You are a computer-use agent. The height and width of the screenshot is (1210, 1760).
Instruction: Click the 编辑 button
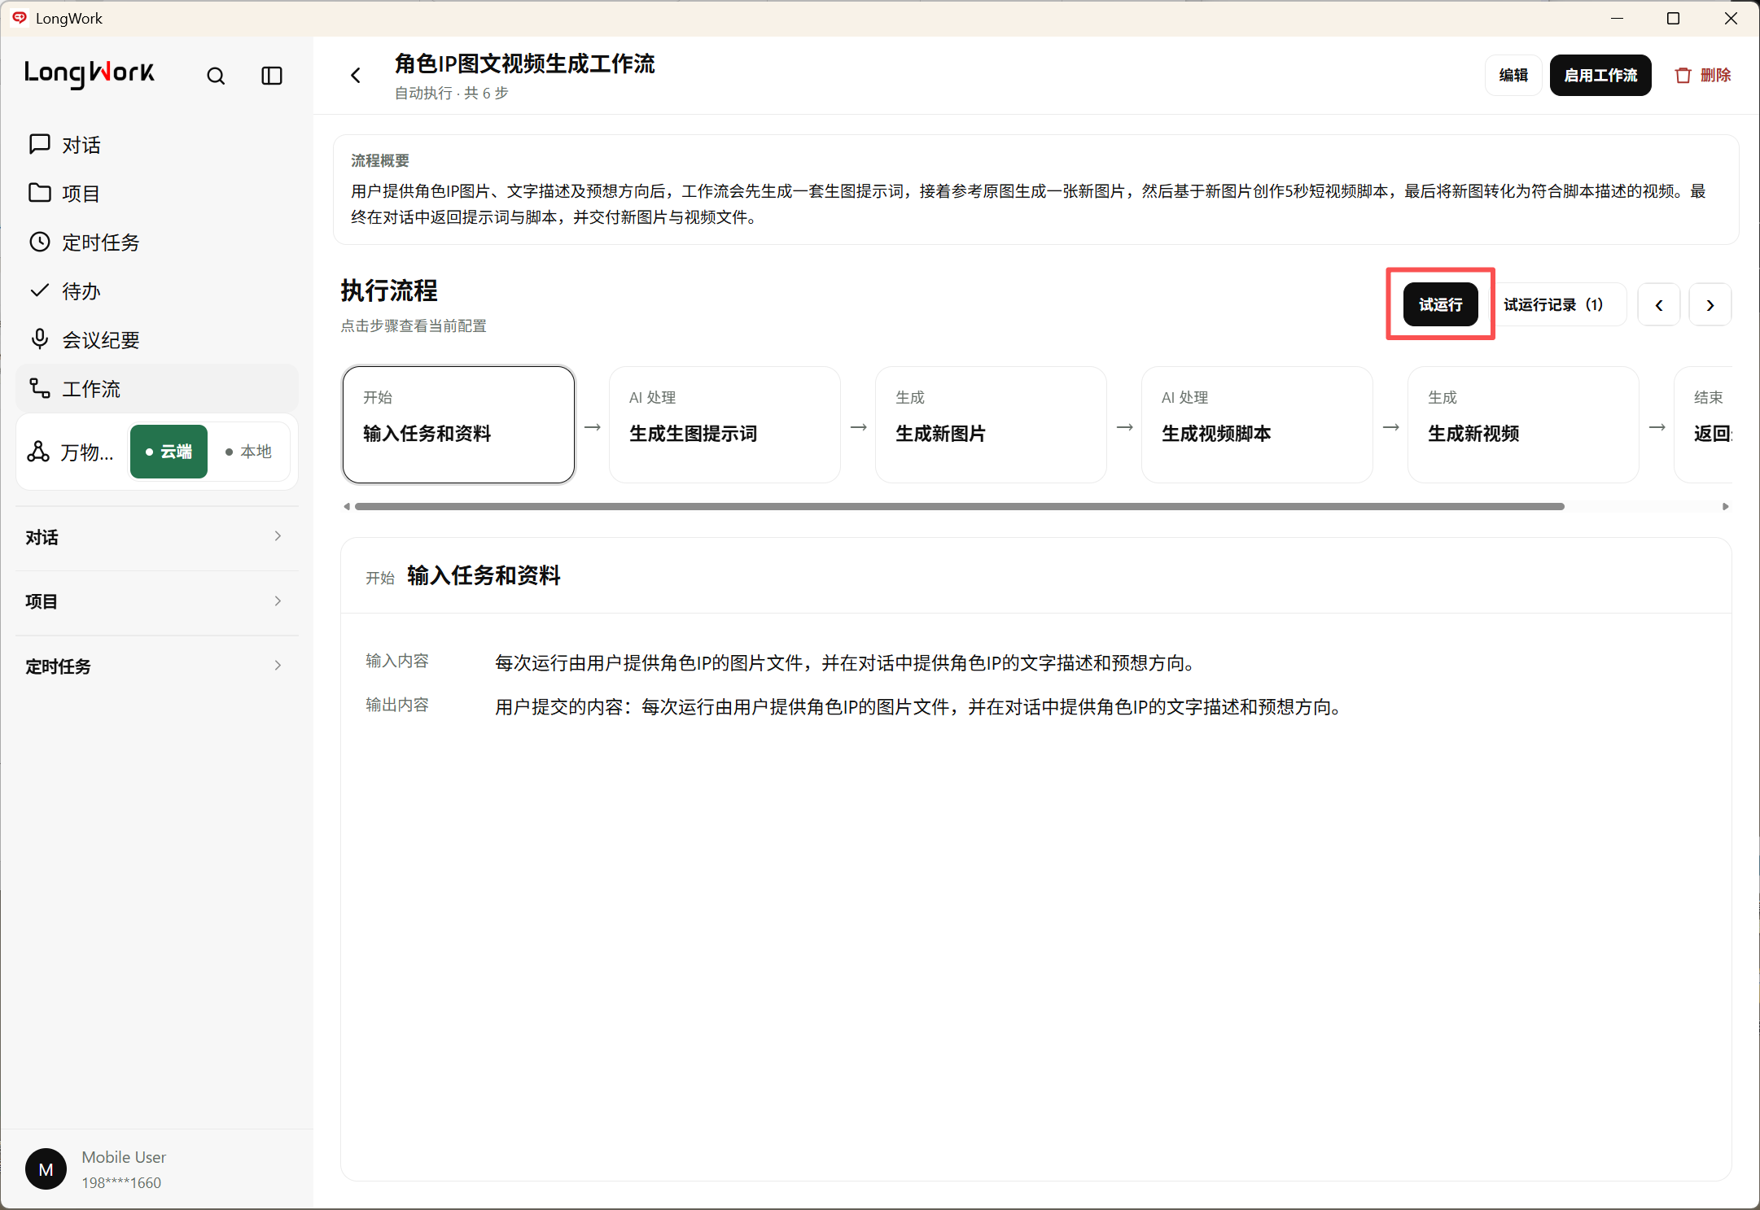click(1513, 76)
